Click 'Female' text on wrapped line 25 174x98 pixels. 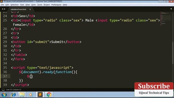tap(19, 25)
